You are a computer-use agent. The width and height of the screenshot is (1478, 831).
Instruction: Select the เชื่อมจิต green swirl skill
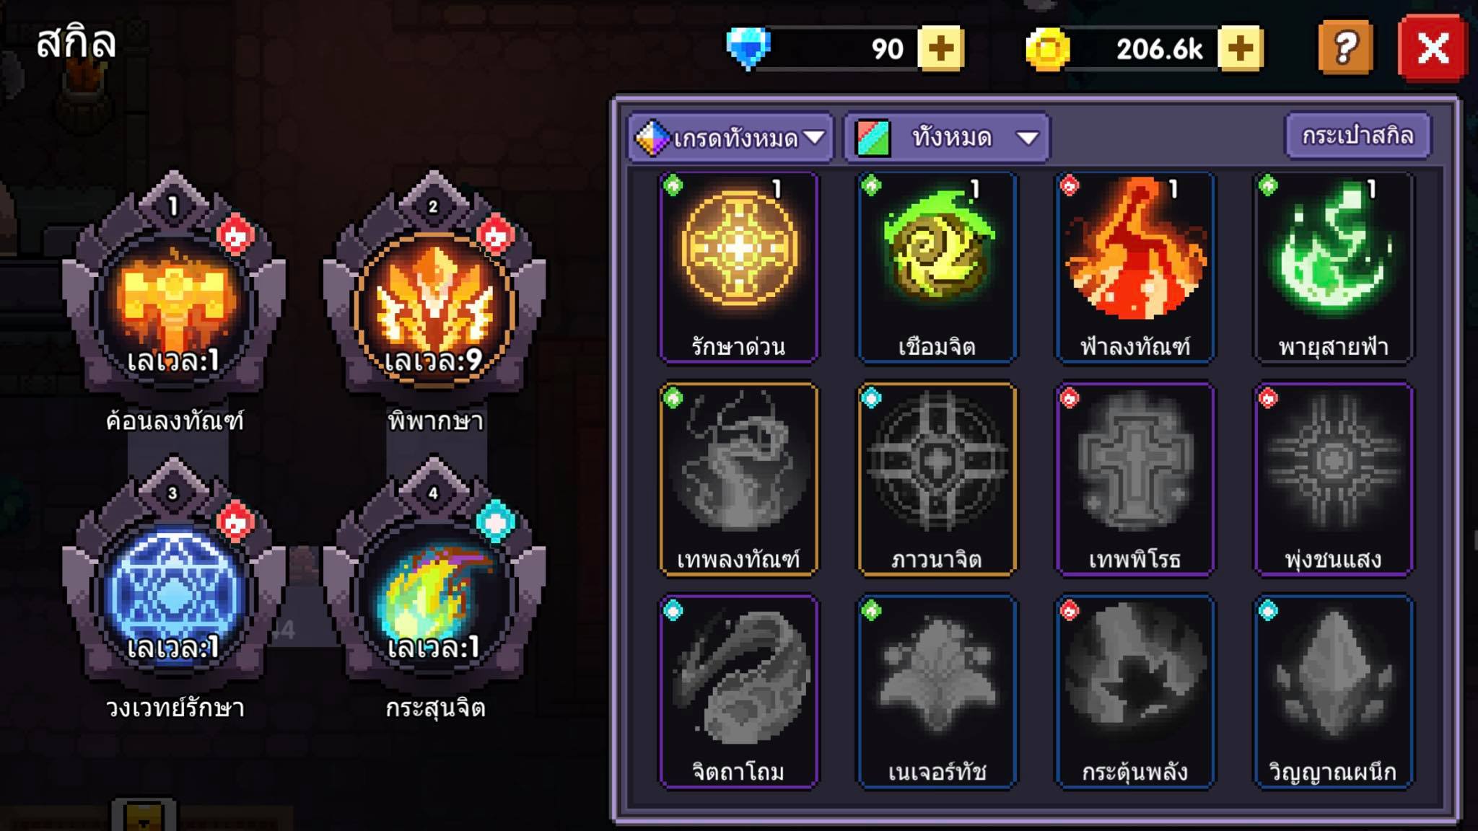(937, 267)
